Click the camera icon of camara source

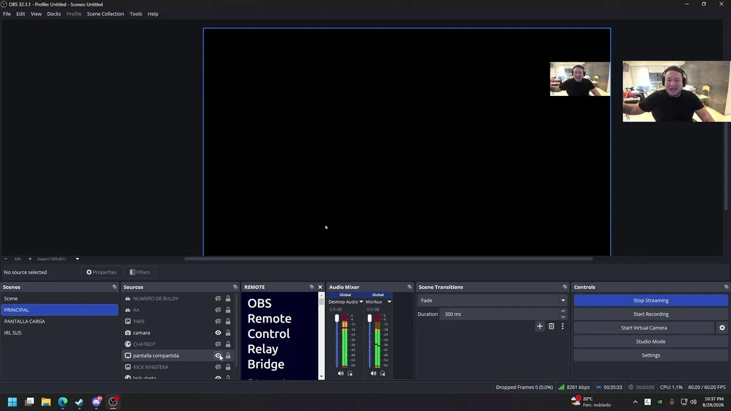pos(128,333)
